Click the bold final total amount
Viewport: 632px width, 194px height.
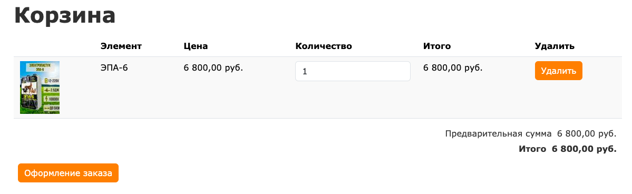(584, 149)
